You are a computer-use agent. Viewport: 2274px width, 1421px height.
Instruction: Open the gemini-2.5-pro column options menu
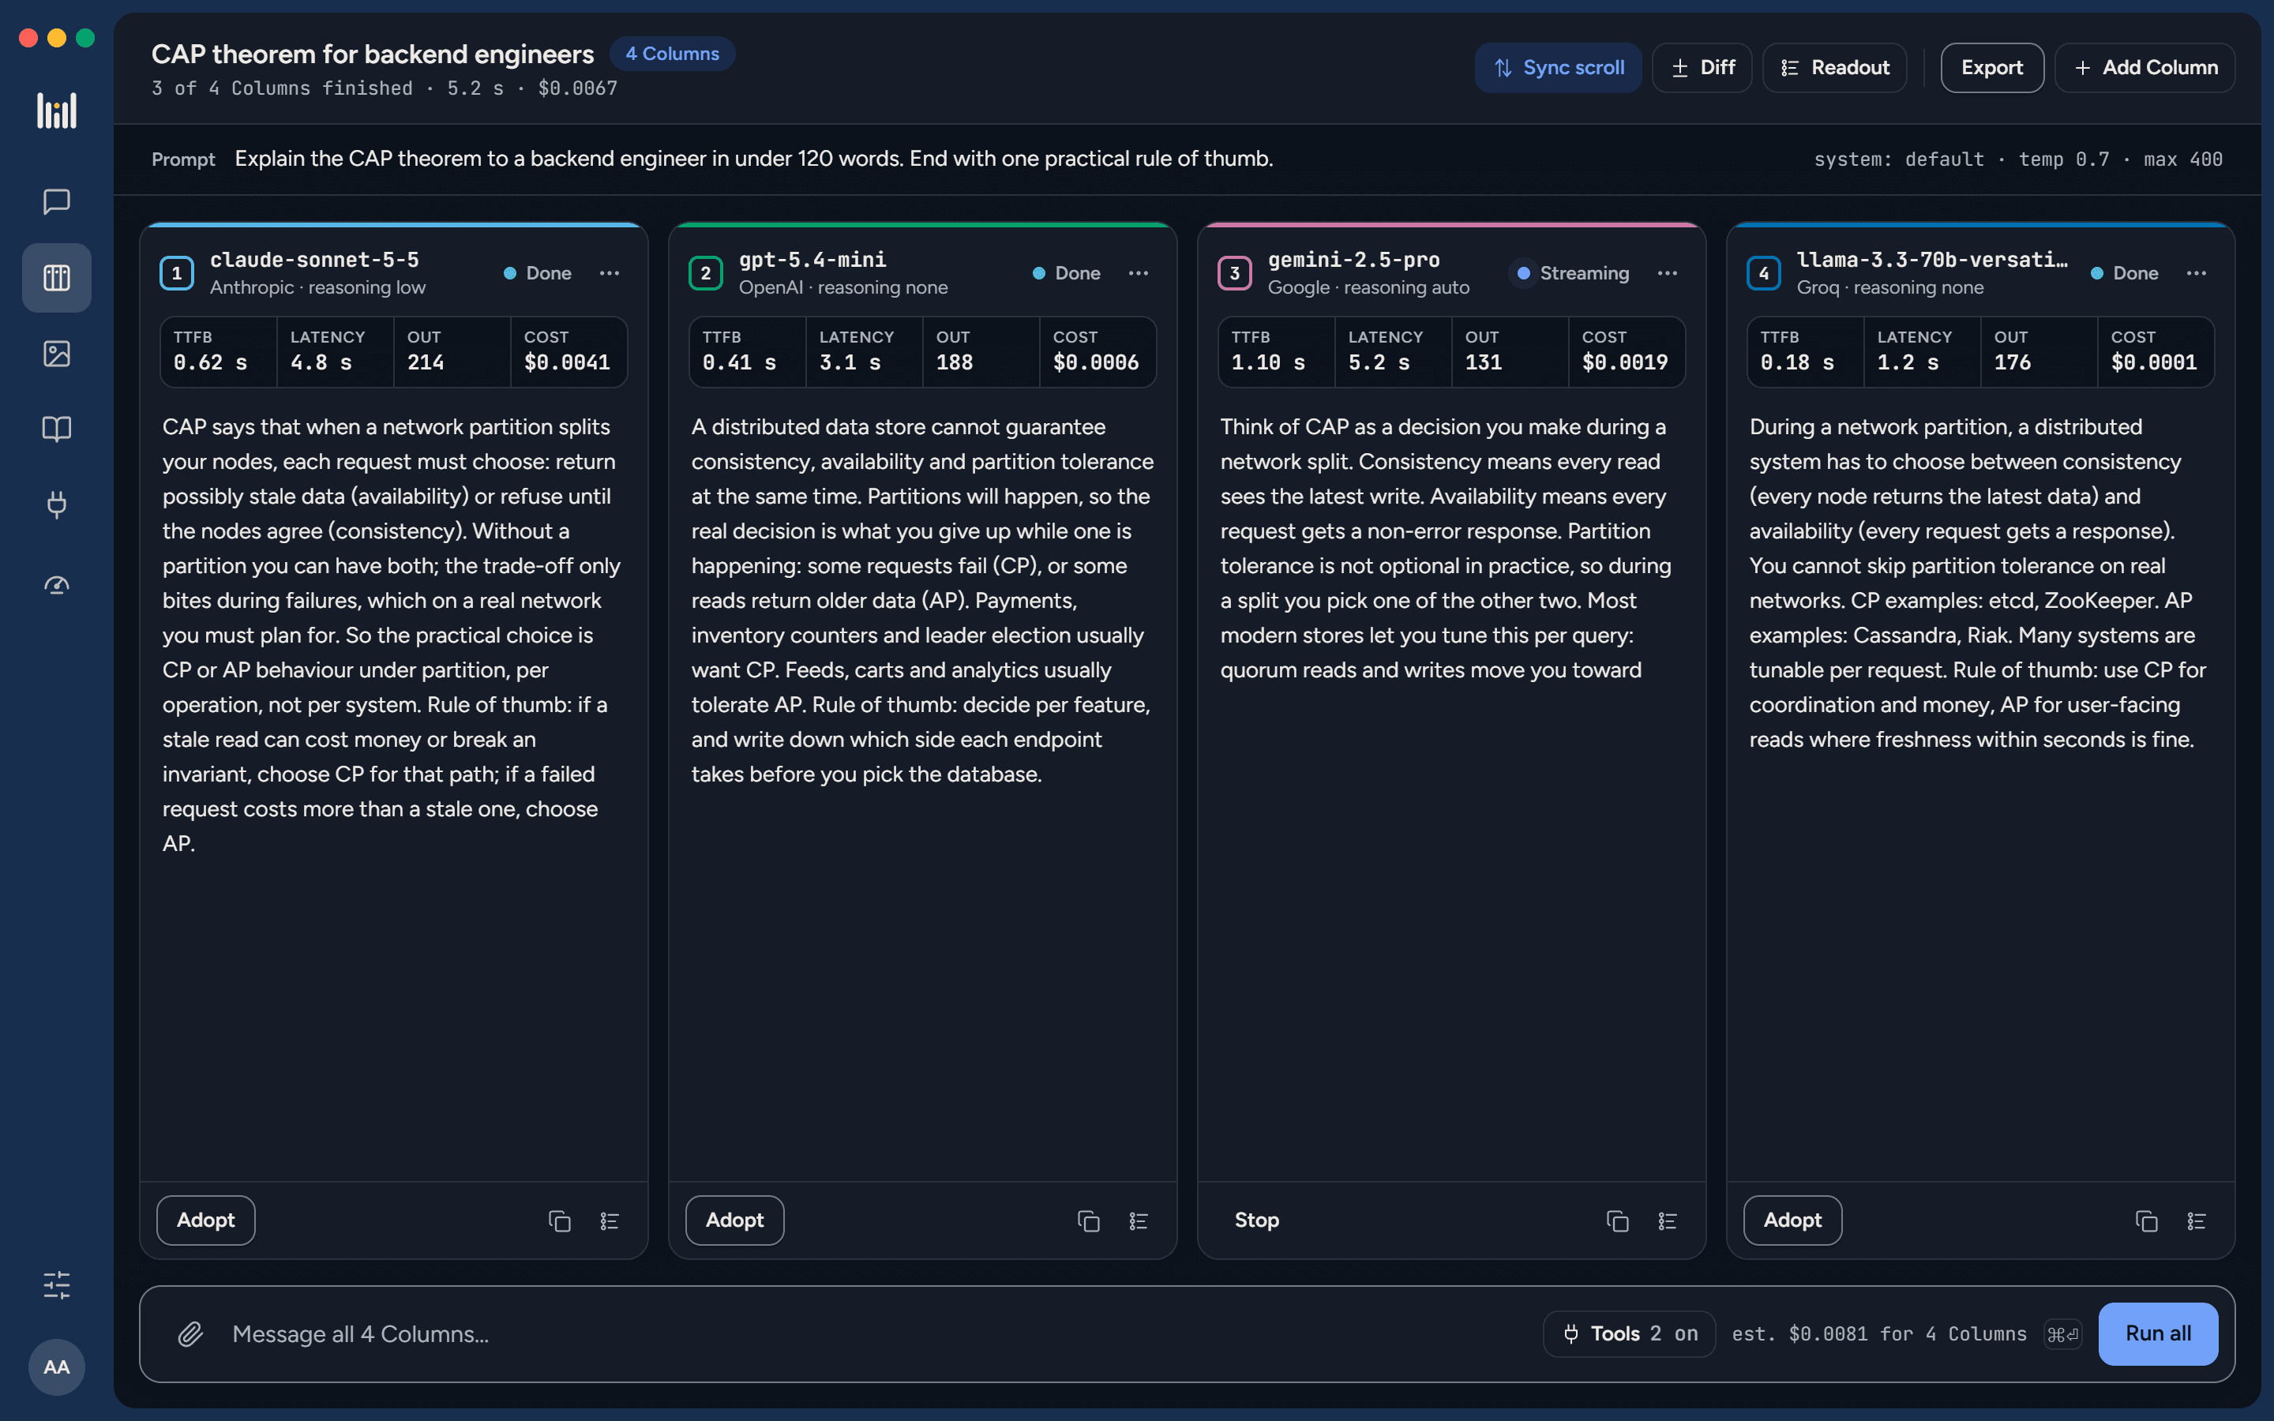pyautogui.click(x=1668, y=273)
